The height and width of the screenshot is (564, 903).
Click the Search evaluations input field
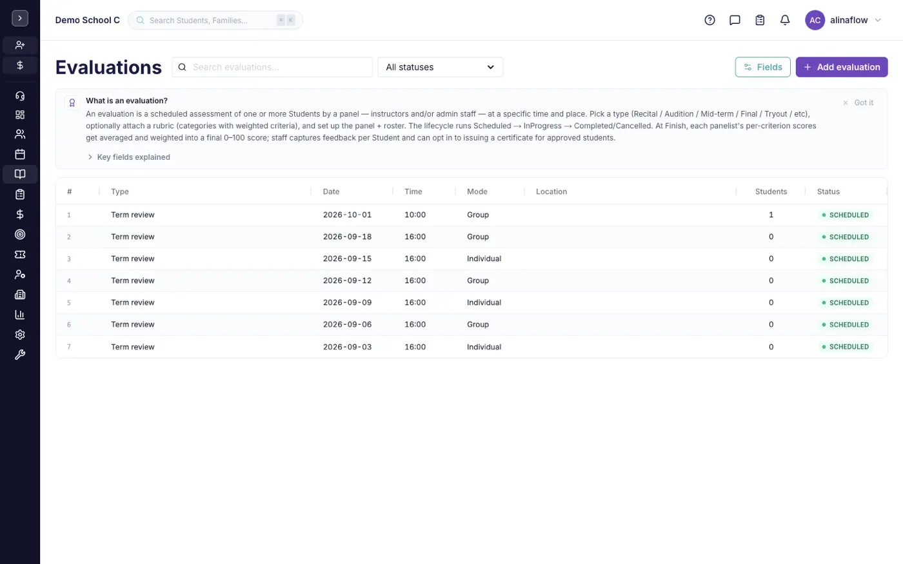click(272, 67)
